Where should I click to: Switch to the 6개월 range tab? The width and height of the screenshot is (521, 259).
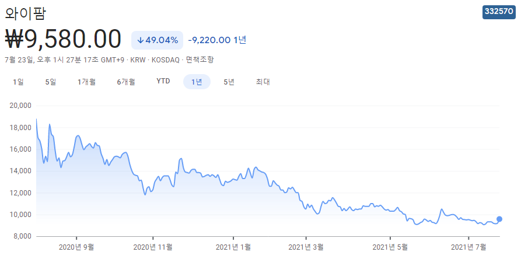pyautogui.click(x=126, y=82)
